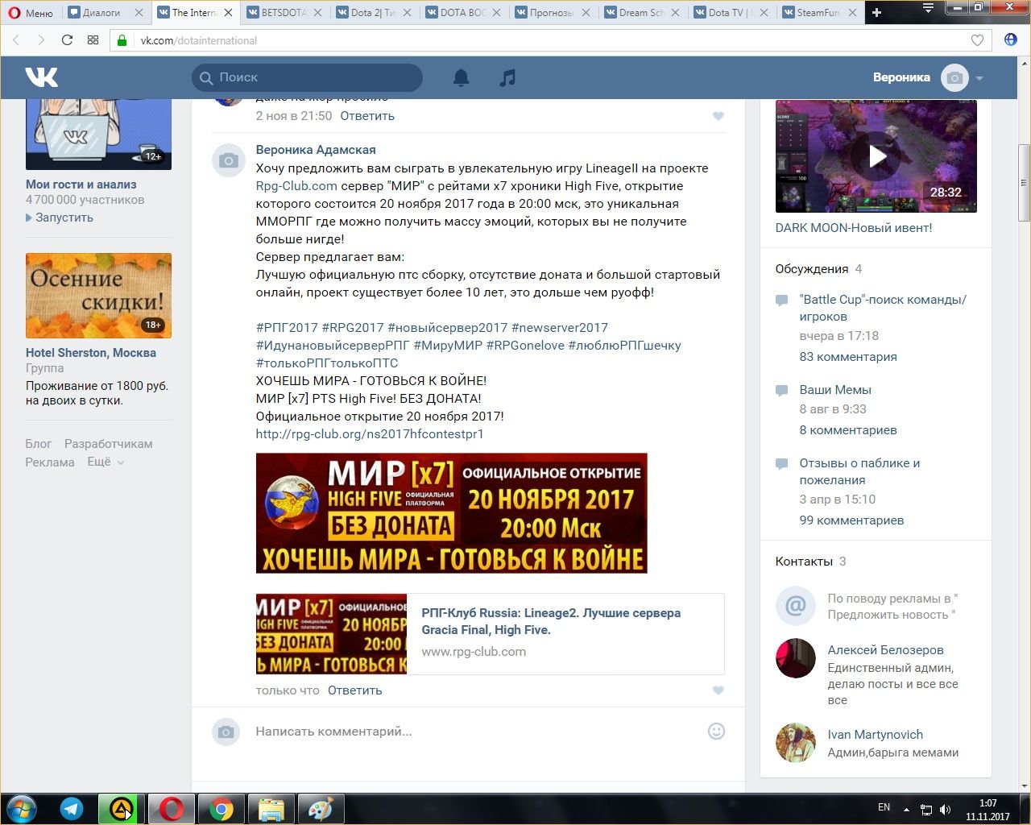Open Telegram from the taskbar
This screenshot has width=1031, height=825.
coord(72,809)
